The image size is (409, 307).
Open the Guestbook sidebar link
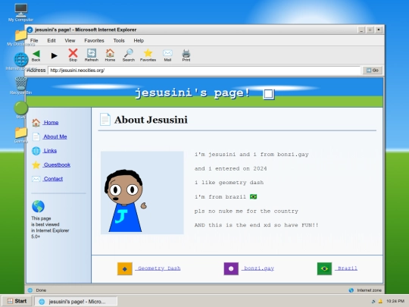coord(57,164)
